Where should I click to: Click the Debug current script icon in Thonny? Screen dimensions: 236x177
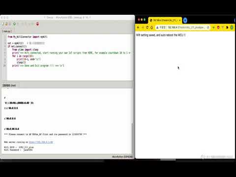coord(18,24)
